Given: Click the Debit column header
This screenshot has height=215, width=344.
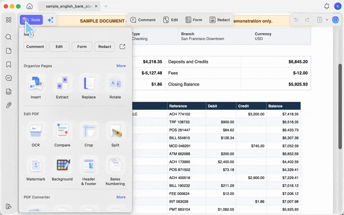Looking at the screenshot, I should 221,106.
